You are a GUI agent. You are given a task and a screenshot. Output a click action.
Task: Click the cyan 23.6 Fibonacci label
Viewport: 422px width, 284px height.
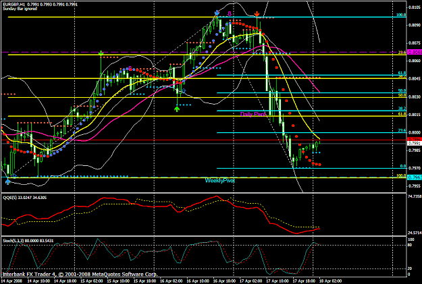[x=402, y=130]
